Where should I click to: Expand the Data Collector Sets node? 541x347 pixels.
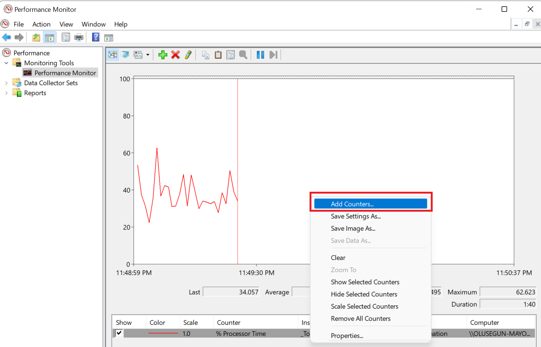[x=6, y=83]
